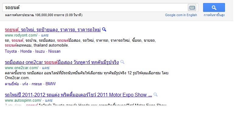Open the rodyont.com result title link

point(53,30)
